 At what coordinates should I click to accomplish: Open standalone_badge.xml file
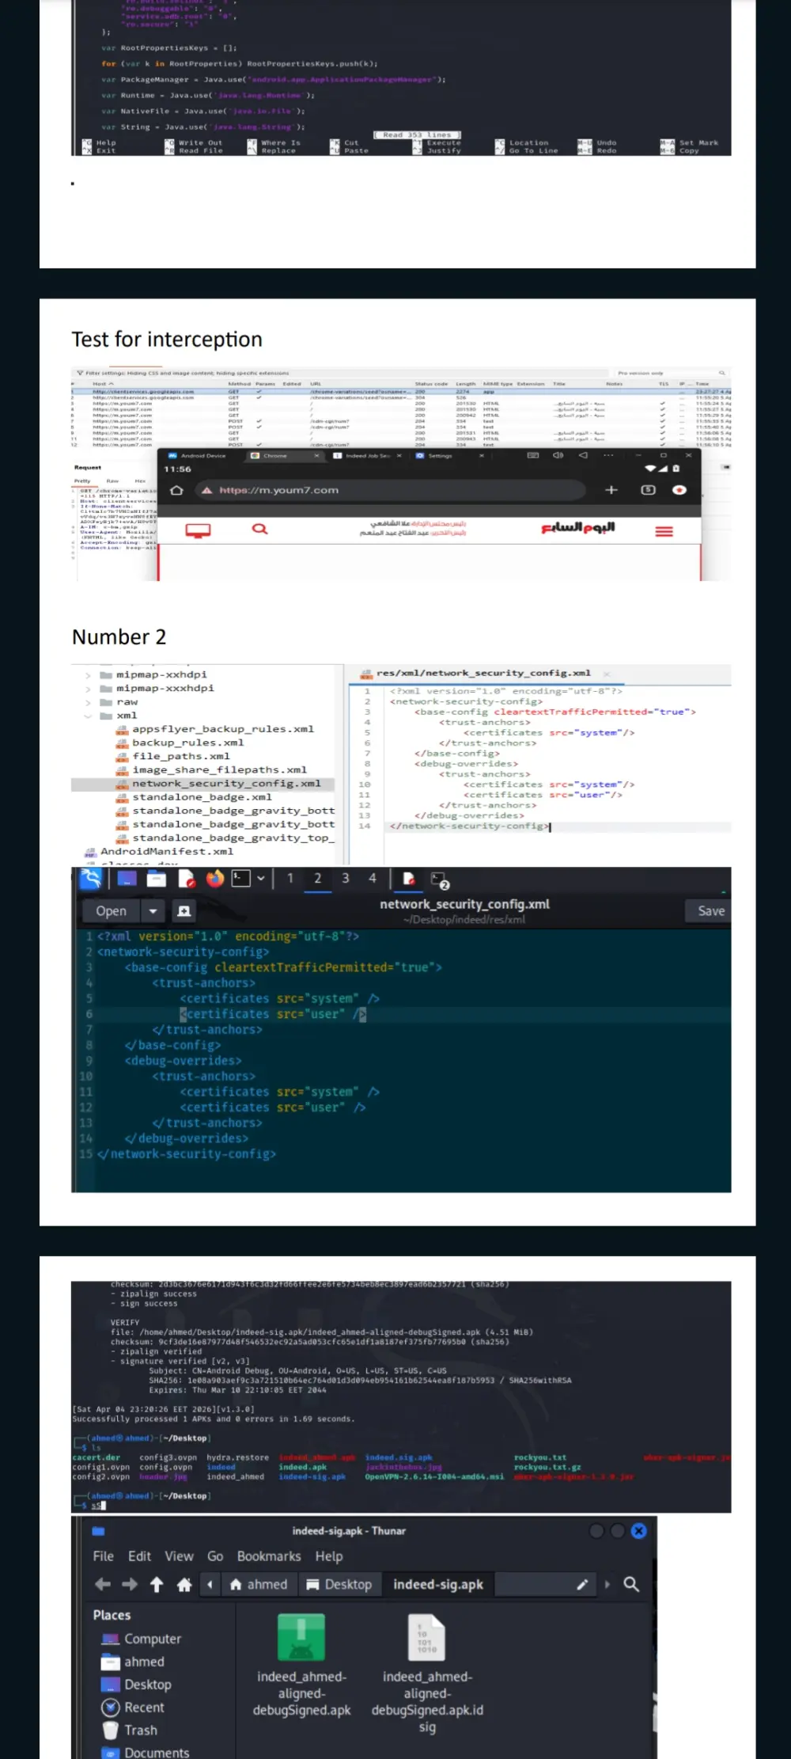(x=202, y=797)
